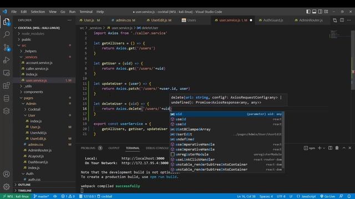
Task: Click the feedback icon in status bar
Action: point(341,196)
